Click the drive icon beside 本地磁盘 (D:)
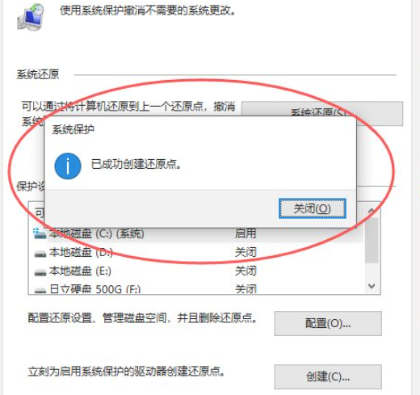The width and height of the screenshot is (420, 395). (40, 254)
